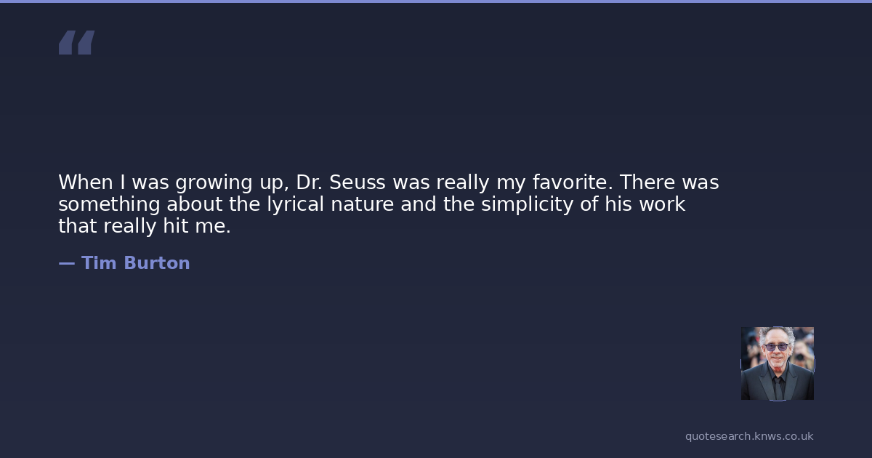Click the dash before the author name
The image size is (872, 458).
[66, 263]
